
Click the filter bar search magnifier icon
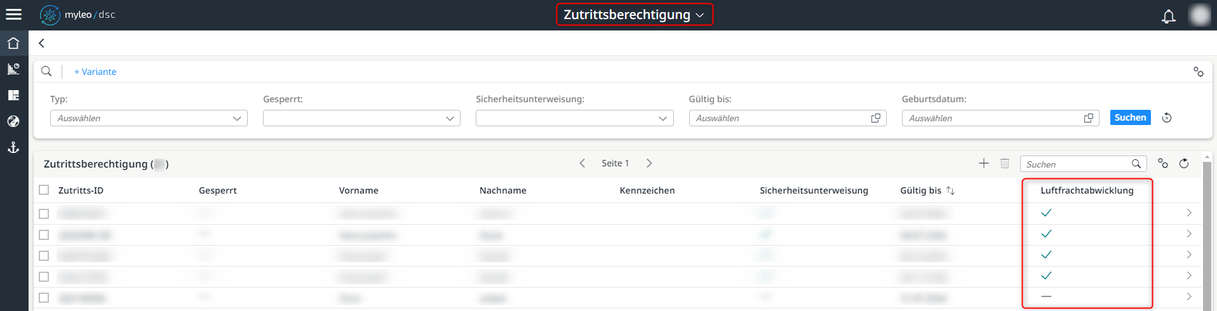tap(46, 71)
